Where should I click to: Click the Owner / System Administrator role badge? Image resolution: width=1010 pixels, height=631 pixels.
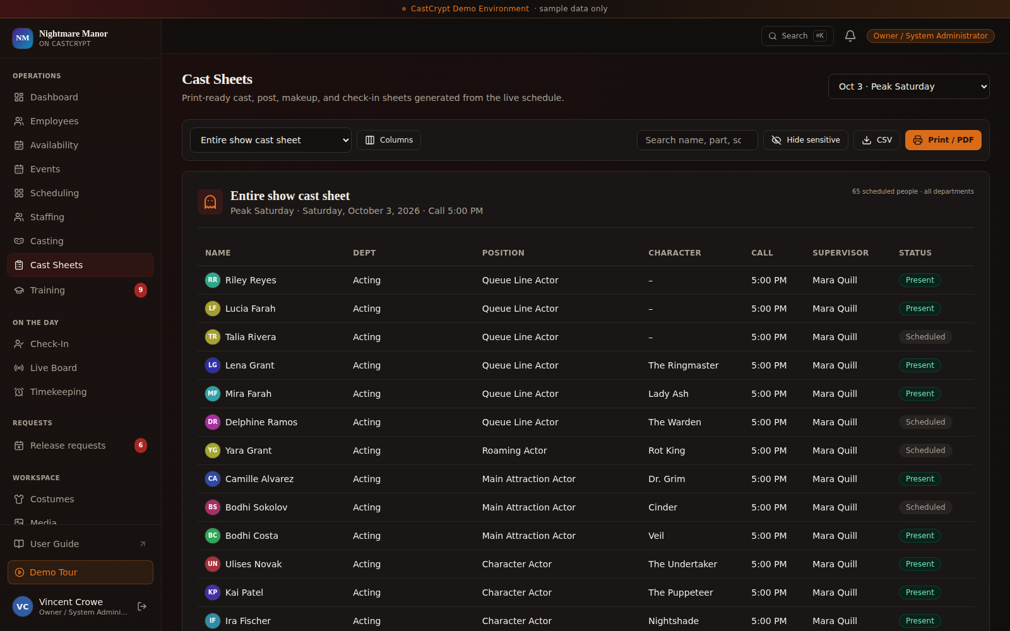click(x=930, y=36)
